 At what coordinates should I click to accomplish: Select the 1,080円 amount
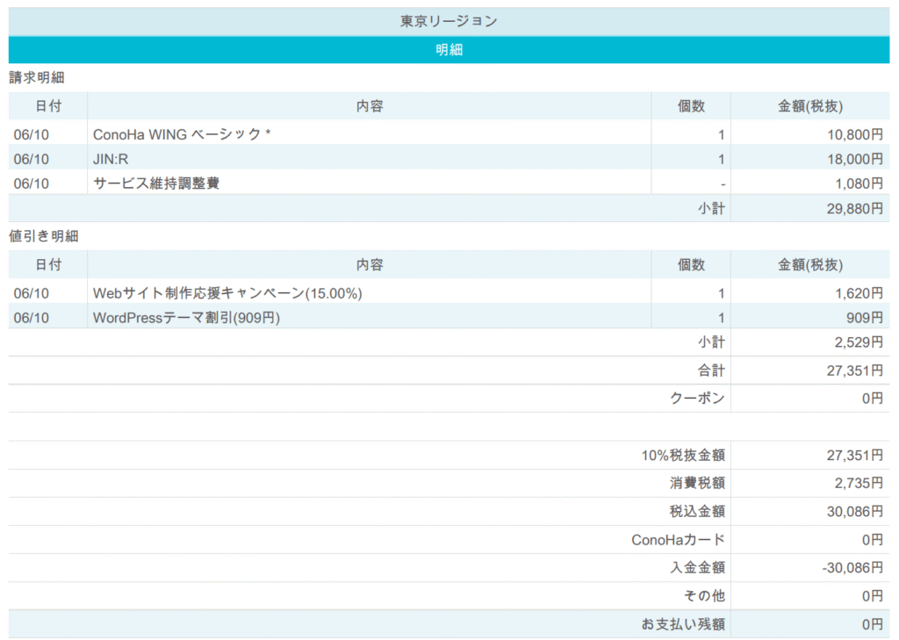pyautogui.click(x=859, y=183)
